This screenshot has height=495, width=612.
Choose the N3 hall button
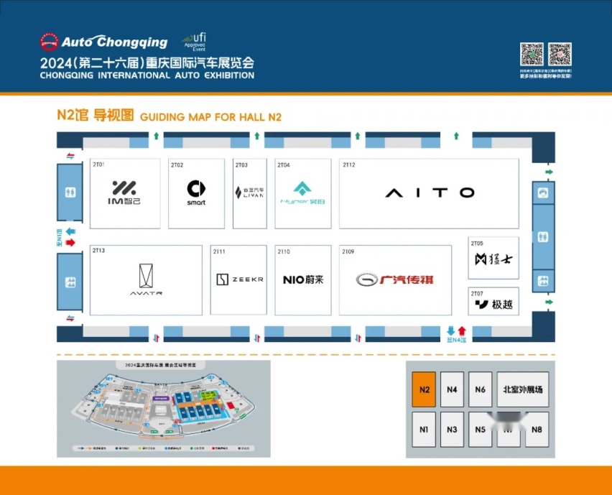click(x=452, y=430)
